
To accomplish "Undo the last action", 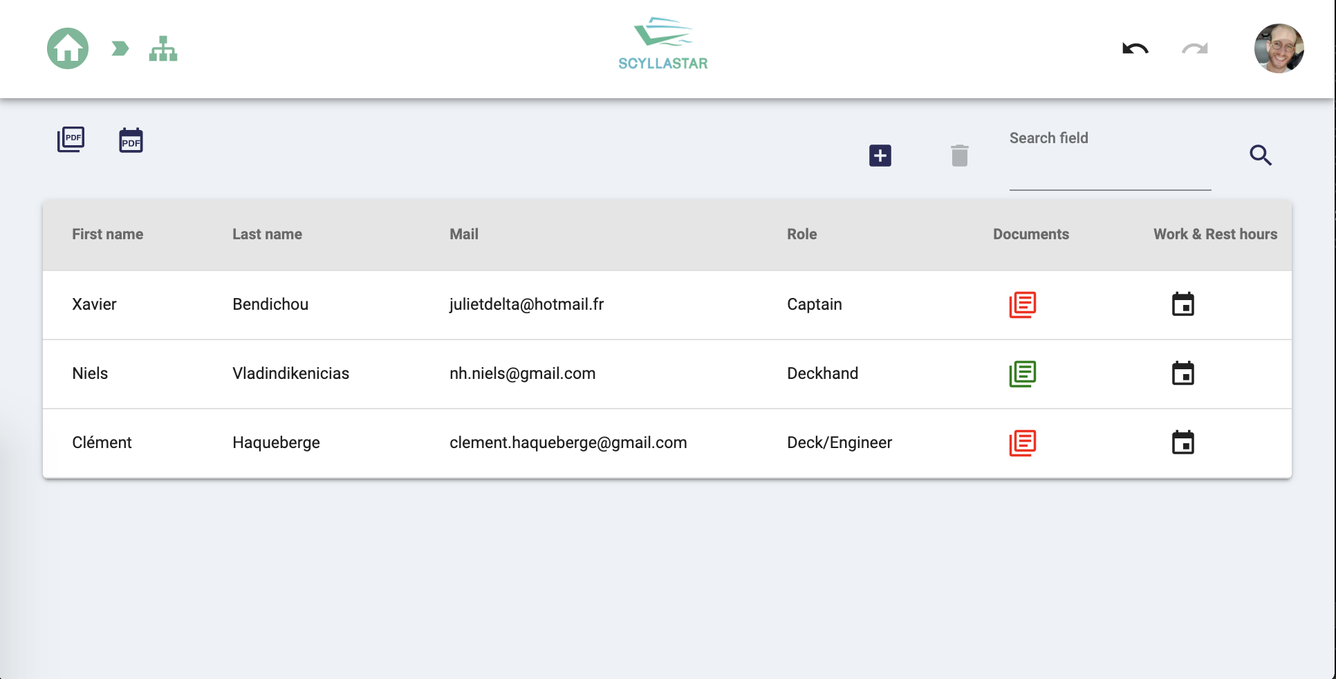I will [x=1135, y=48].
